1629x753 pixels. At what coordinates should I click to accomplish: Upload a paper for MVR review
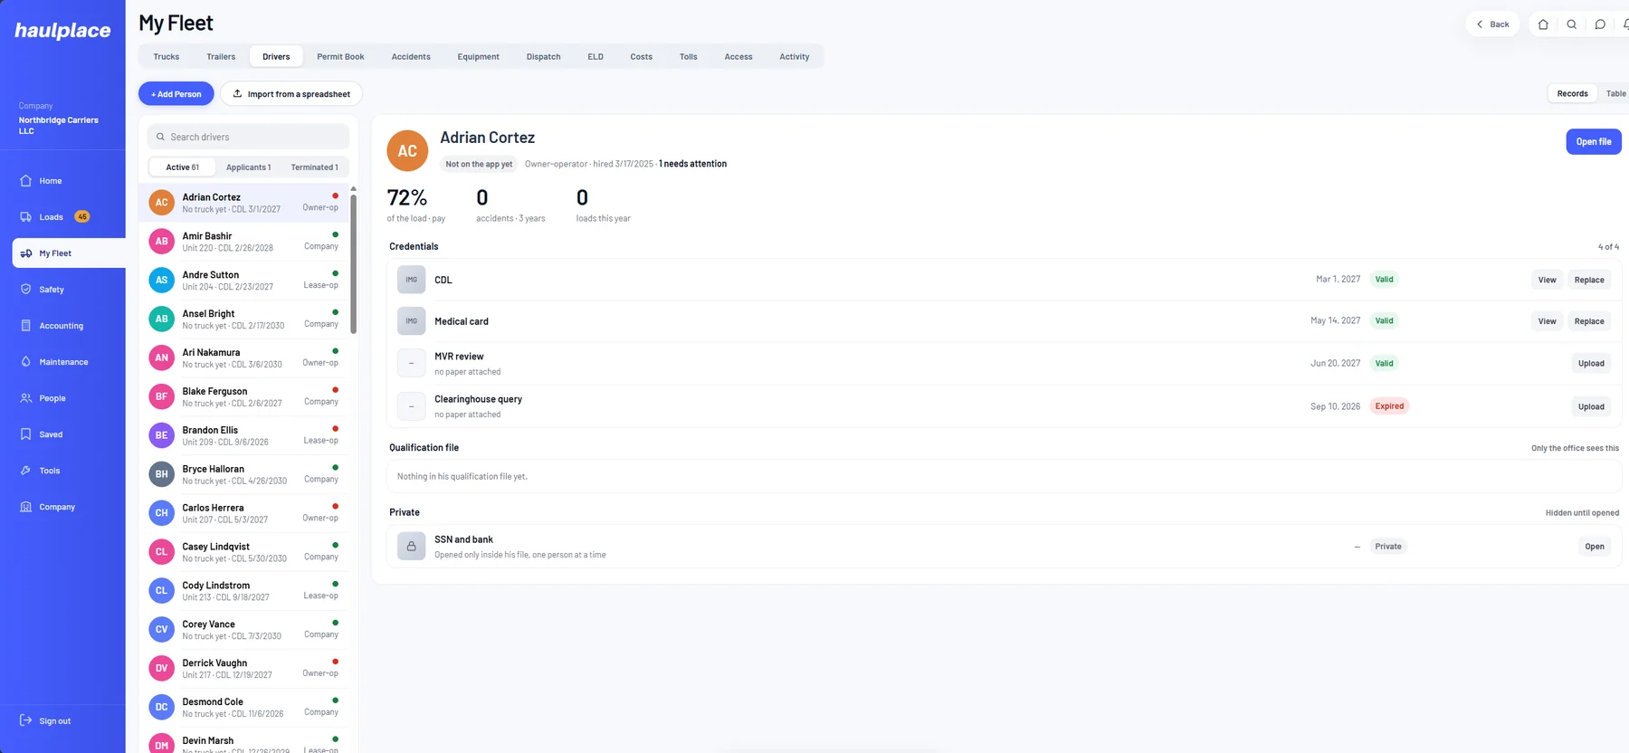pyautogui.click(x=1591, y=363)
